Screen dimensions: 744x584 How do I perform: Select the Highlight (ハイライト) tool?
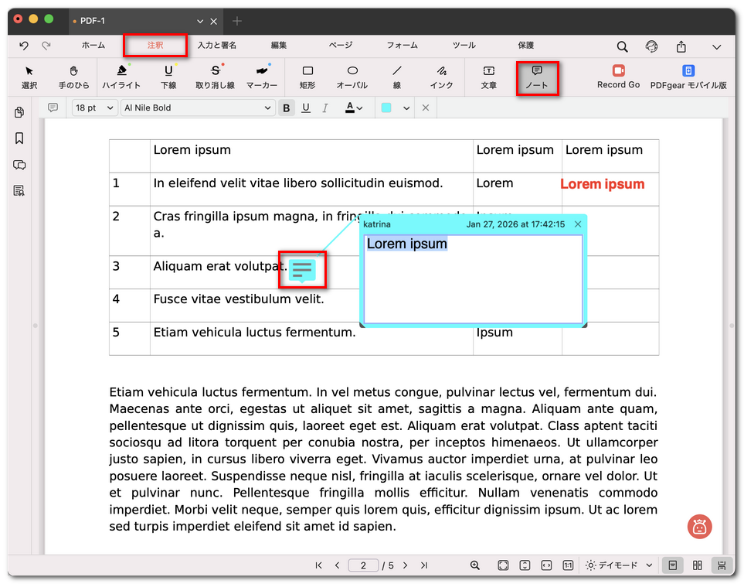(x=121, y=77)
